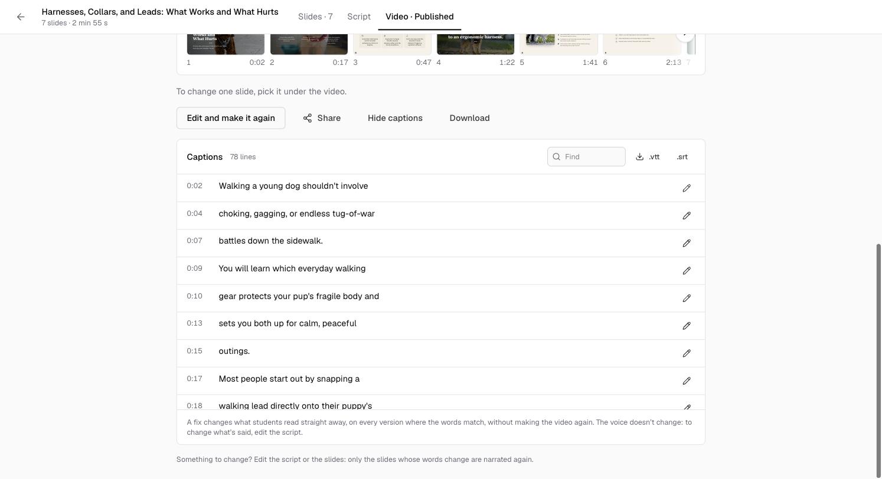Click the search magnifier in Find box

[556, 157]
